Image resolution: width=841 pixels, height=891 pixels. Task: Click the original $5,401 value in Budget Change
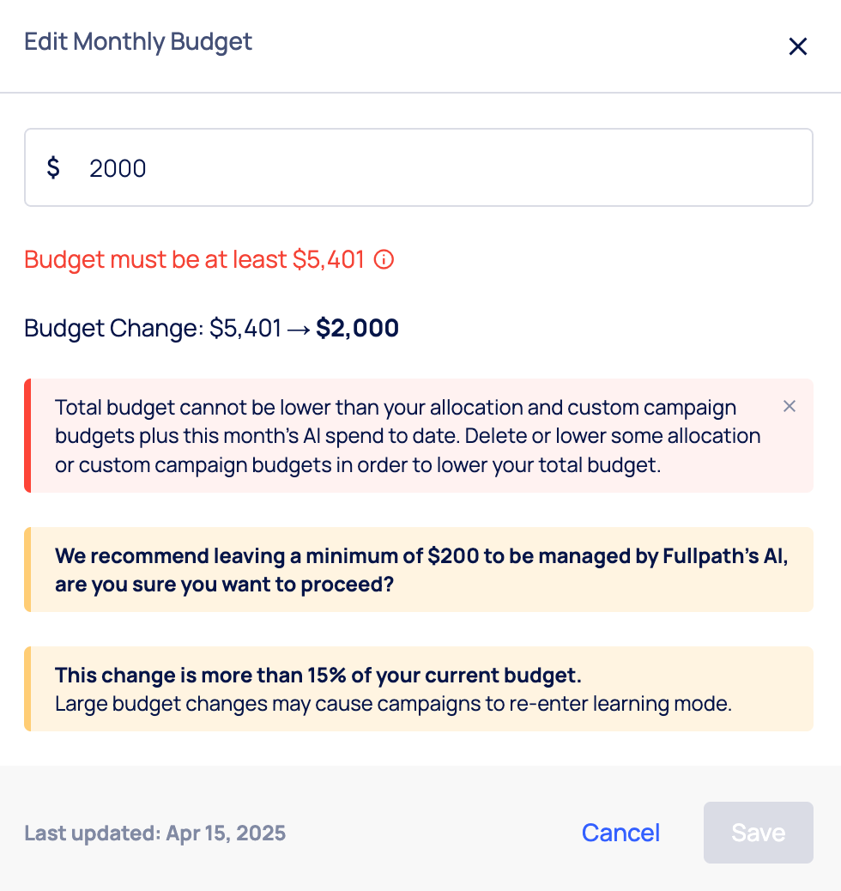pyautogui.click(x=245, y=329)
